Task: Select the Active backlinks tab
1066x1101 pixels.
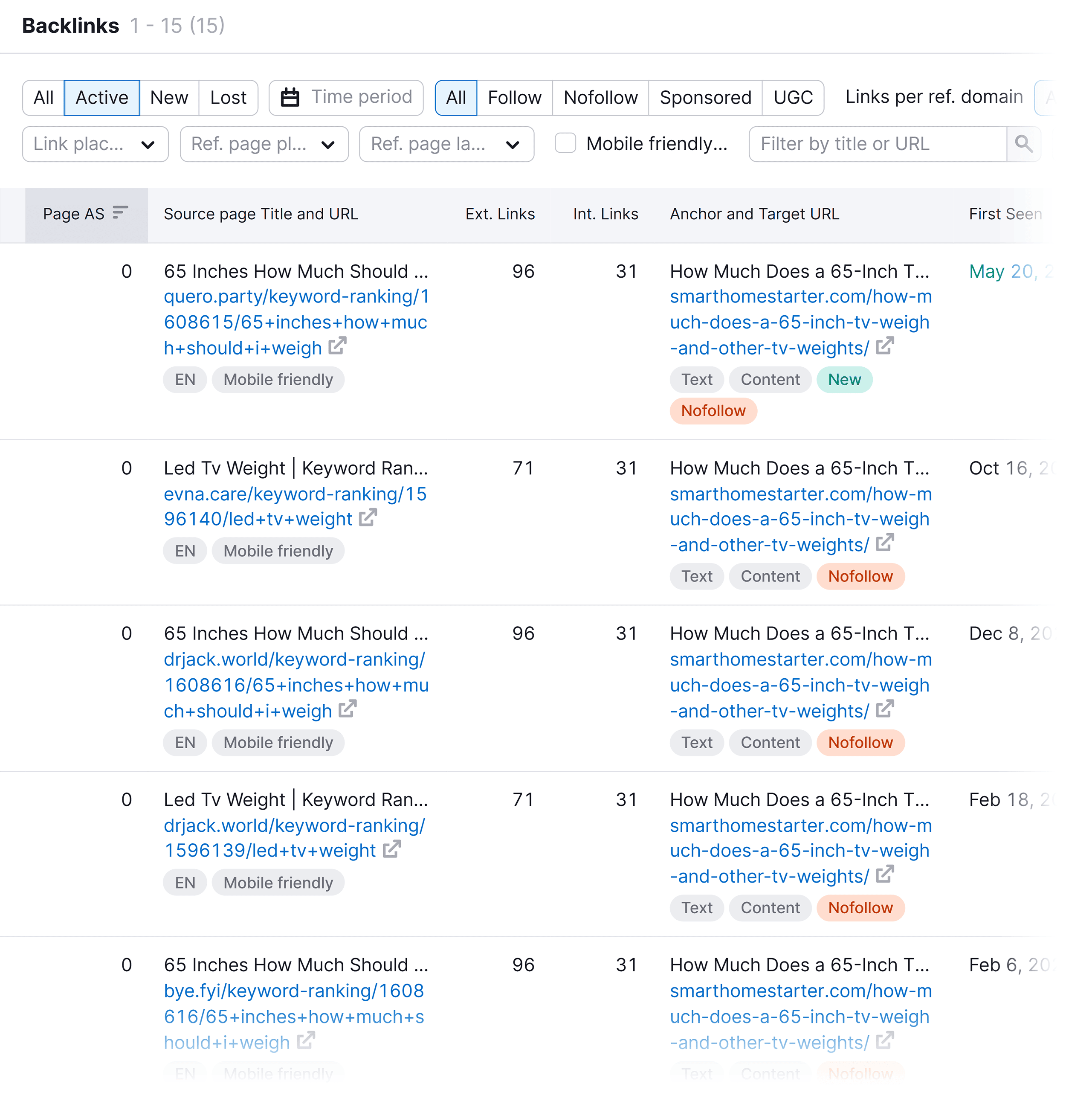Action: tap(100, 96)
